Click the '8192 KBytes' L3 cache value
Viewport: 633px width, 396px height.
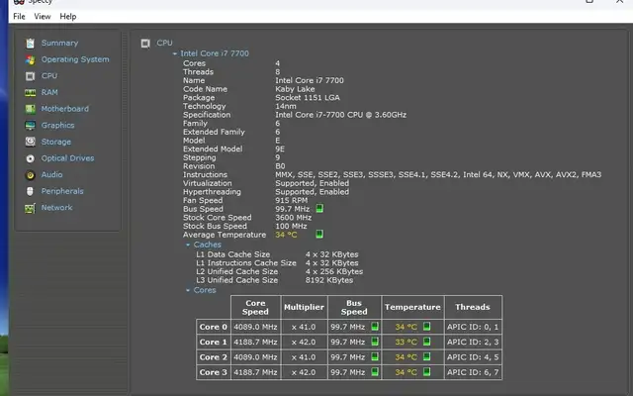click(329, 280)
